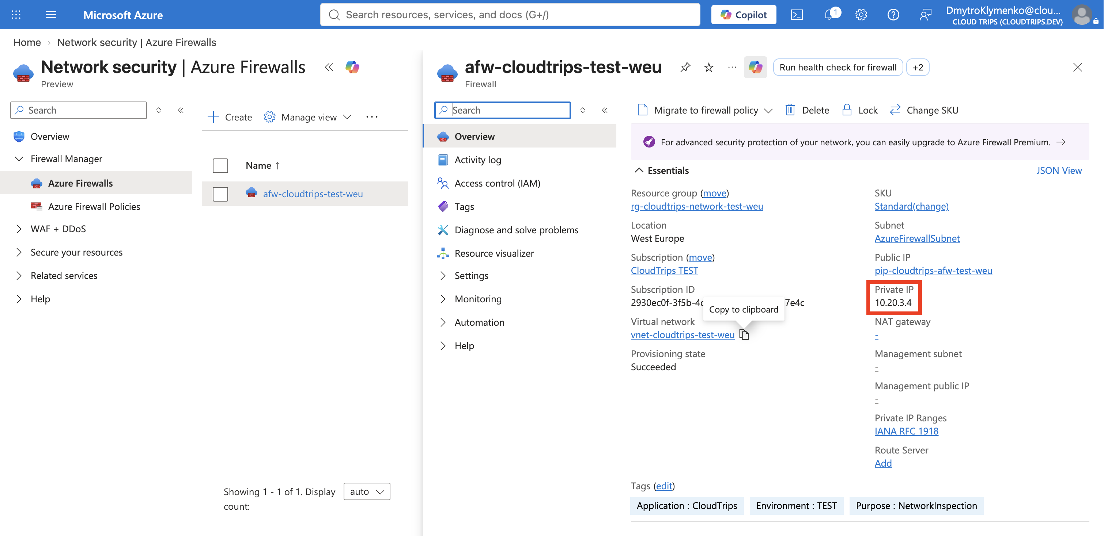
Task: Click the +2 suggestions button
Action: 918,67
